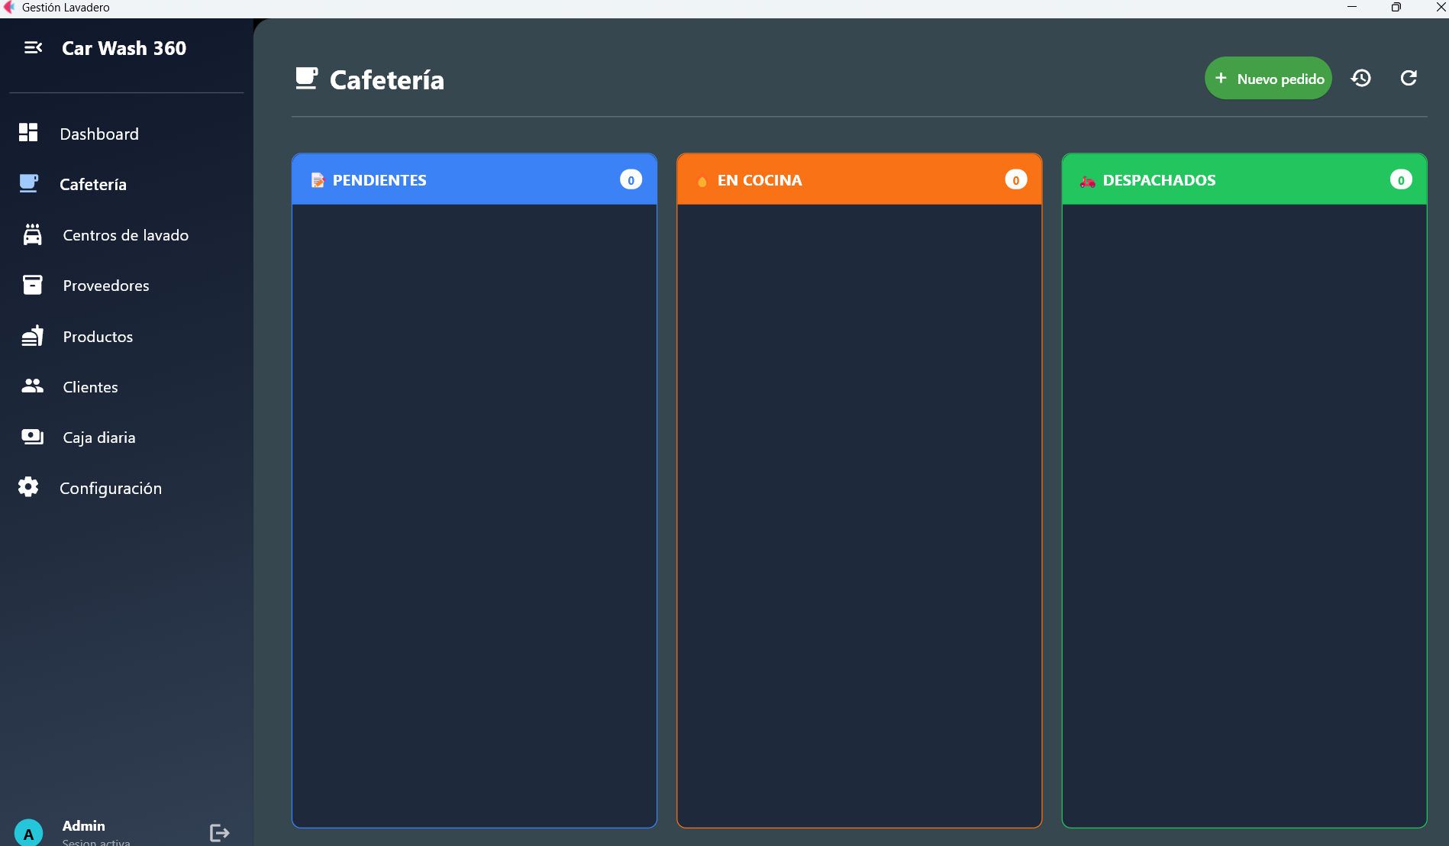Viewport: 1449px width, 846px height.
Task: Click the Centros de lavado car icon
Action: coord(32,234)
